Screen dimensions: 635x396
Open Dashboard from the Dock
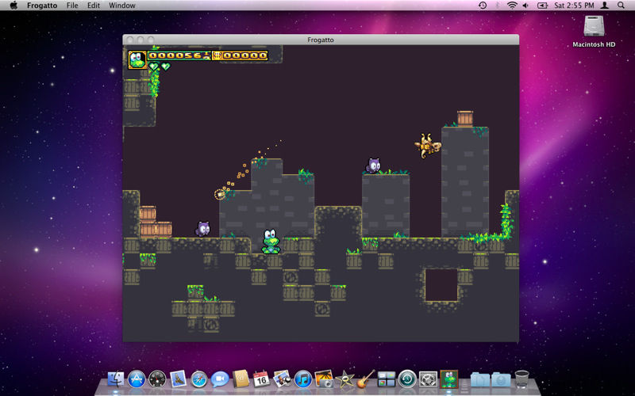coord(157,379)
